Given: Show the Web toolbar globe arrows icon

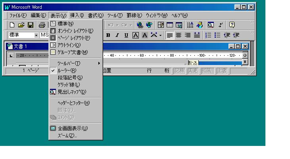Looking at the screenshot, I should click(149, 25).
